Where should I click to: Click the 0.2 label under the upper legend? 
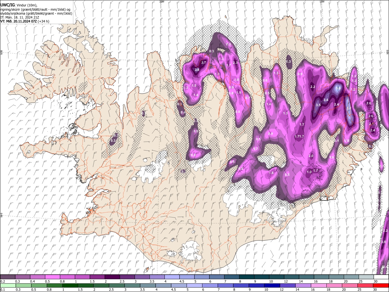coord(2,281)
